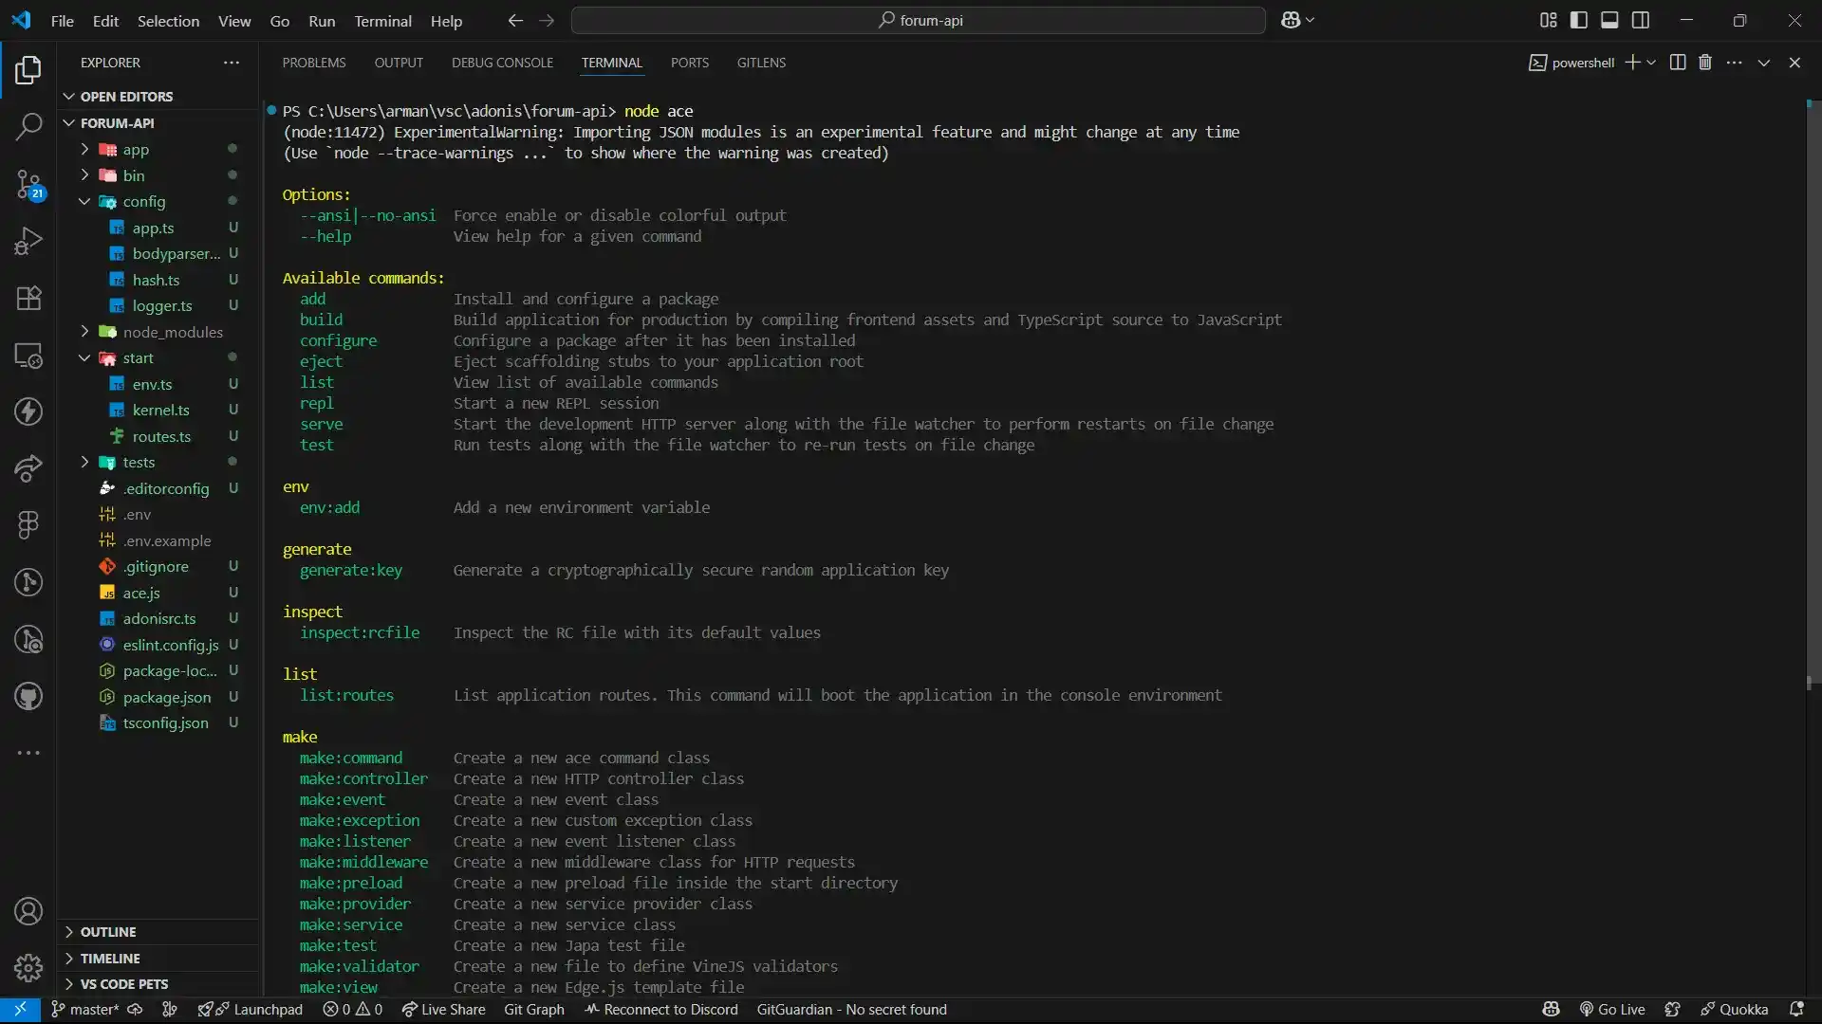Expand the VS CODE PETS section

pos(158,984)
